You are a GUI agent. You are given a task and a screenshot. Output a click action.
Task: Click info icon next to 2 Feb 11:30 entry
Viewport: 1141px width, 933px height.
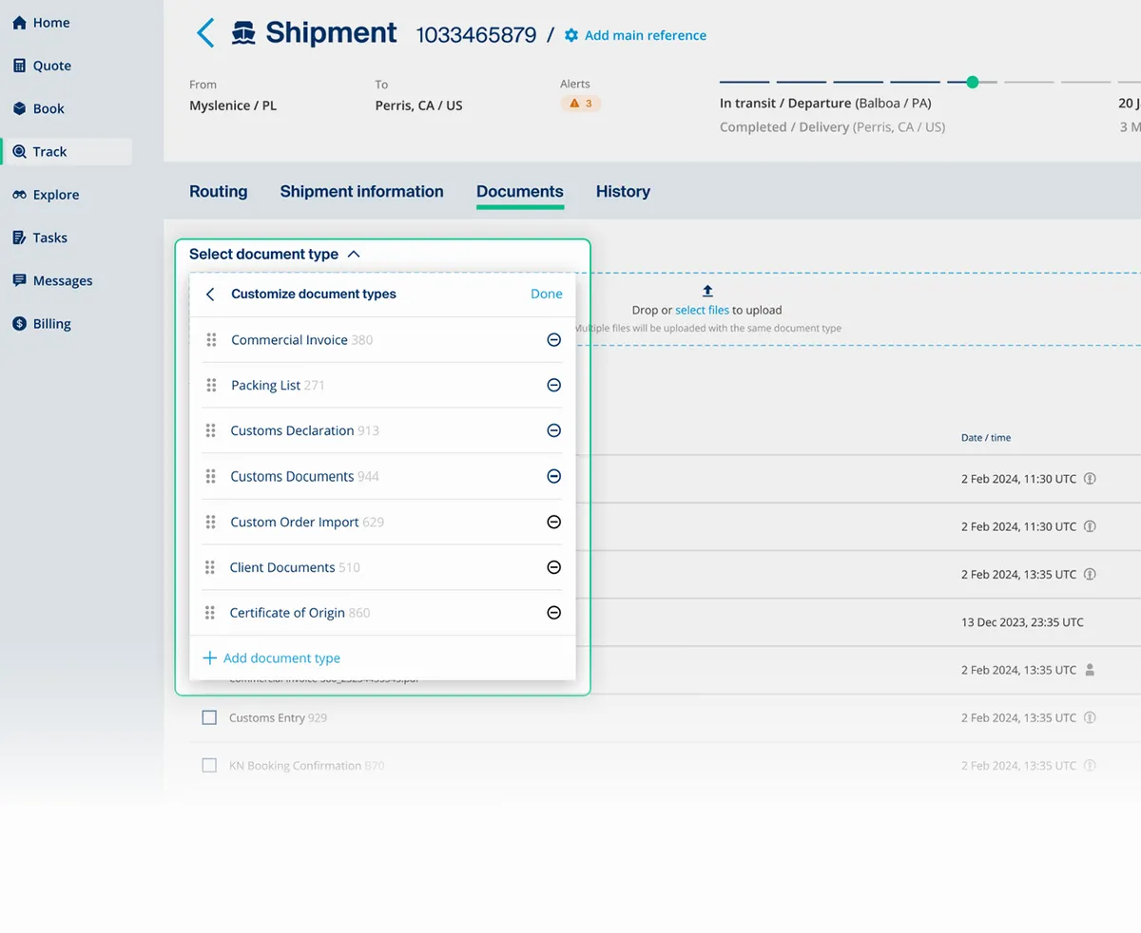pyautogui.click(x=1090, y=479)
